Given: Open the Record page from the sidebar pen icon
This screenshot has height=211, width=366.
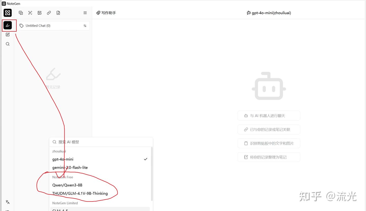Looking at the screenshot, I should (x=8, y=25).
